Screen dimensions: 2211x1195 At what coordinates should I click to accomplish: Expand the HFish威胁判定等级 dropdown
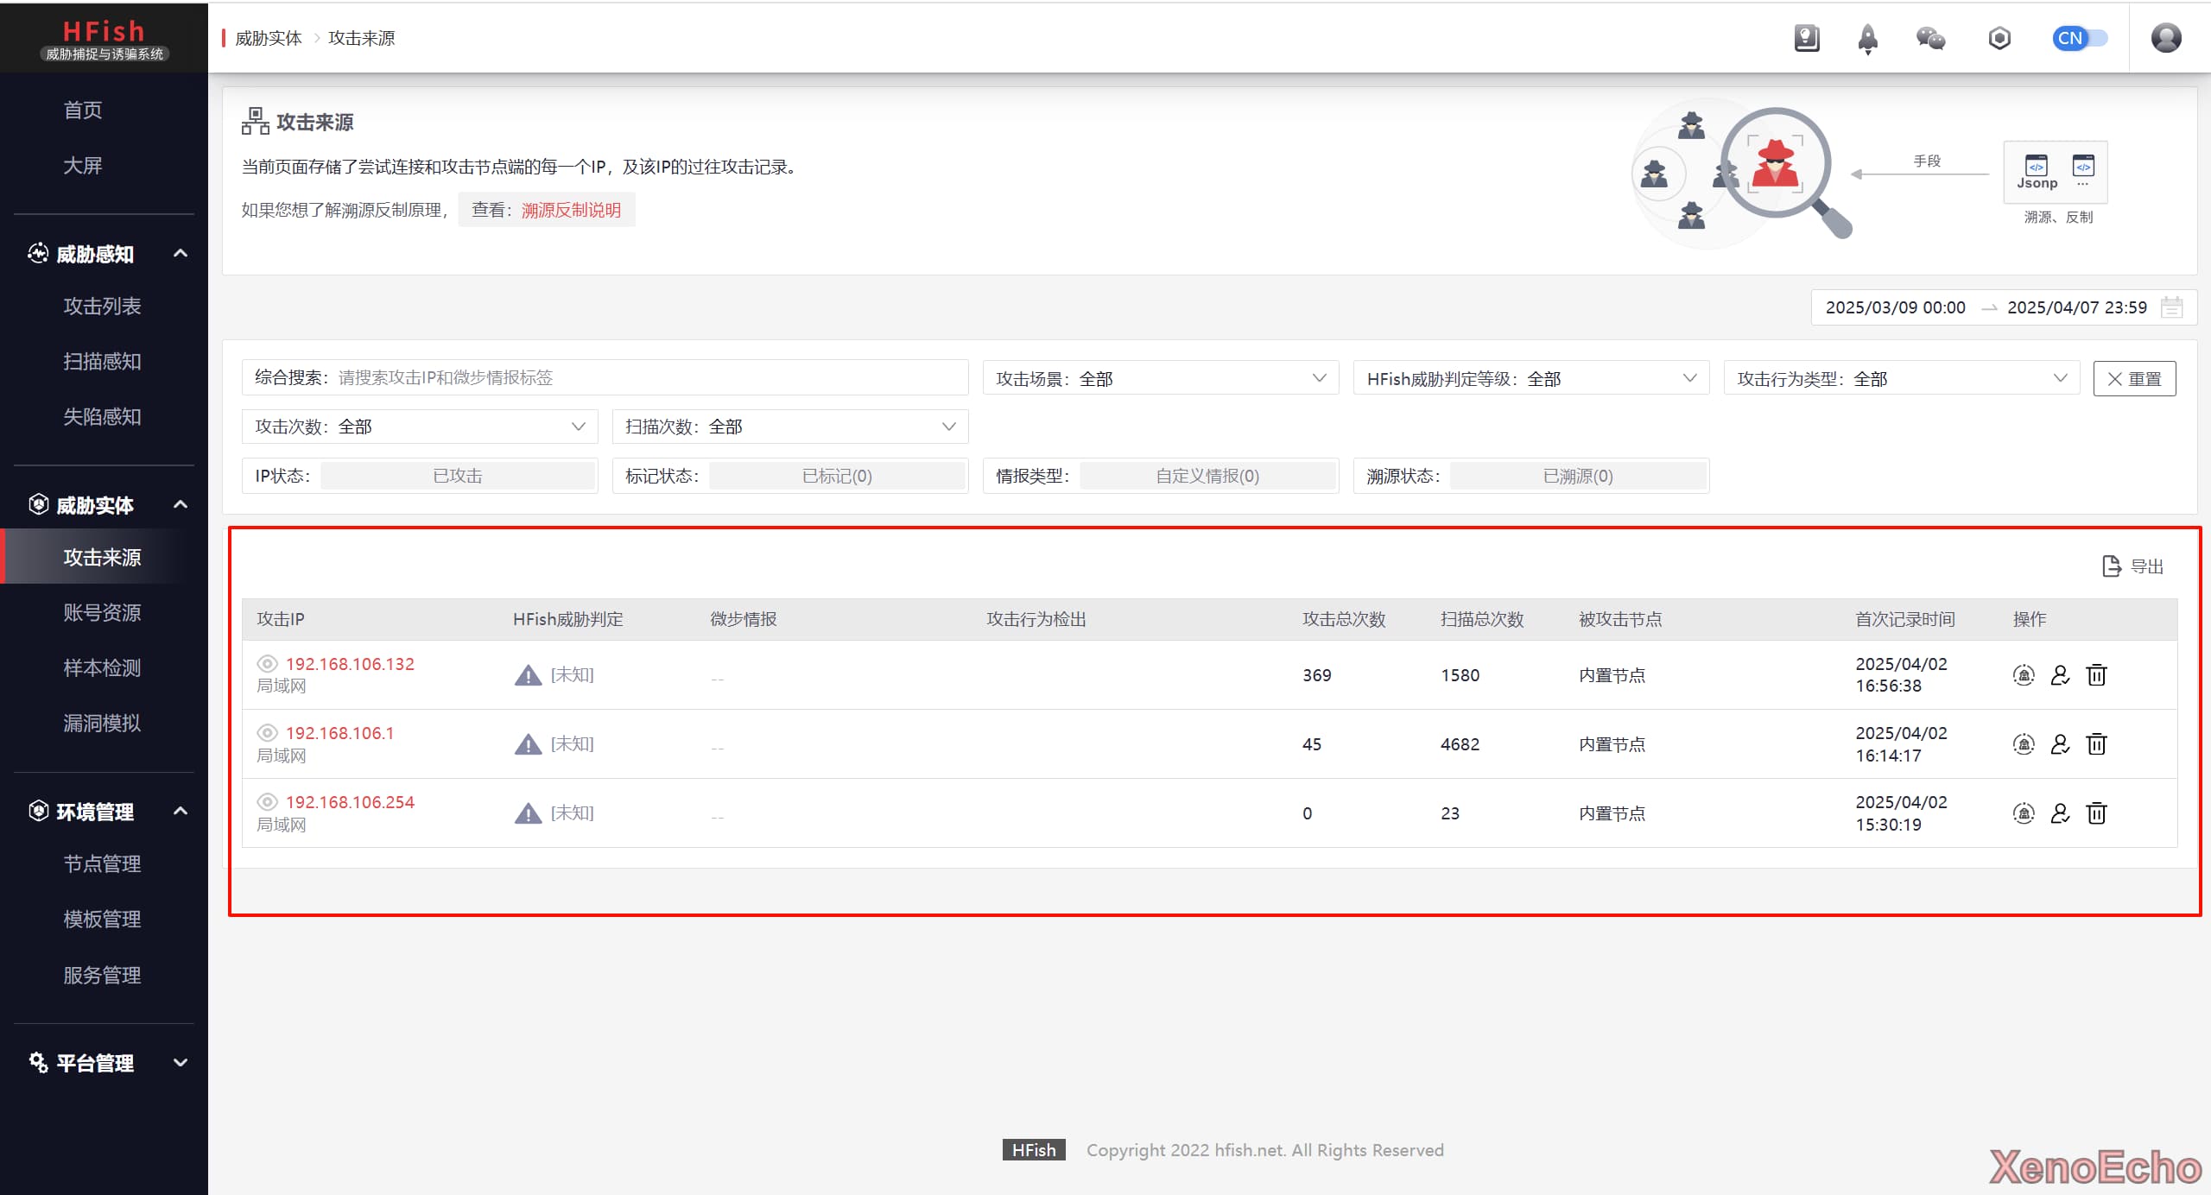click(x=1530, y=378)
